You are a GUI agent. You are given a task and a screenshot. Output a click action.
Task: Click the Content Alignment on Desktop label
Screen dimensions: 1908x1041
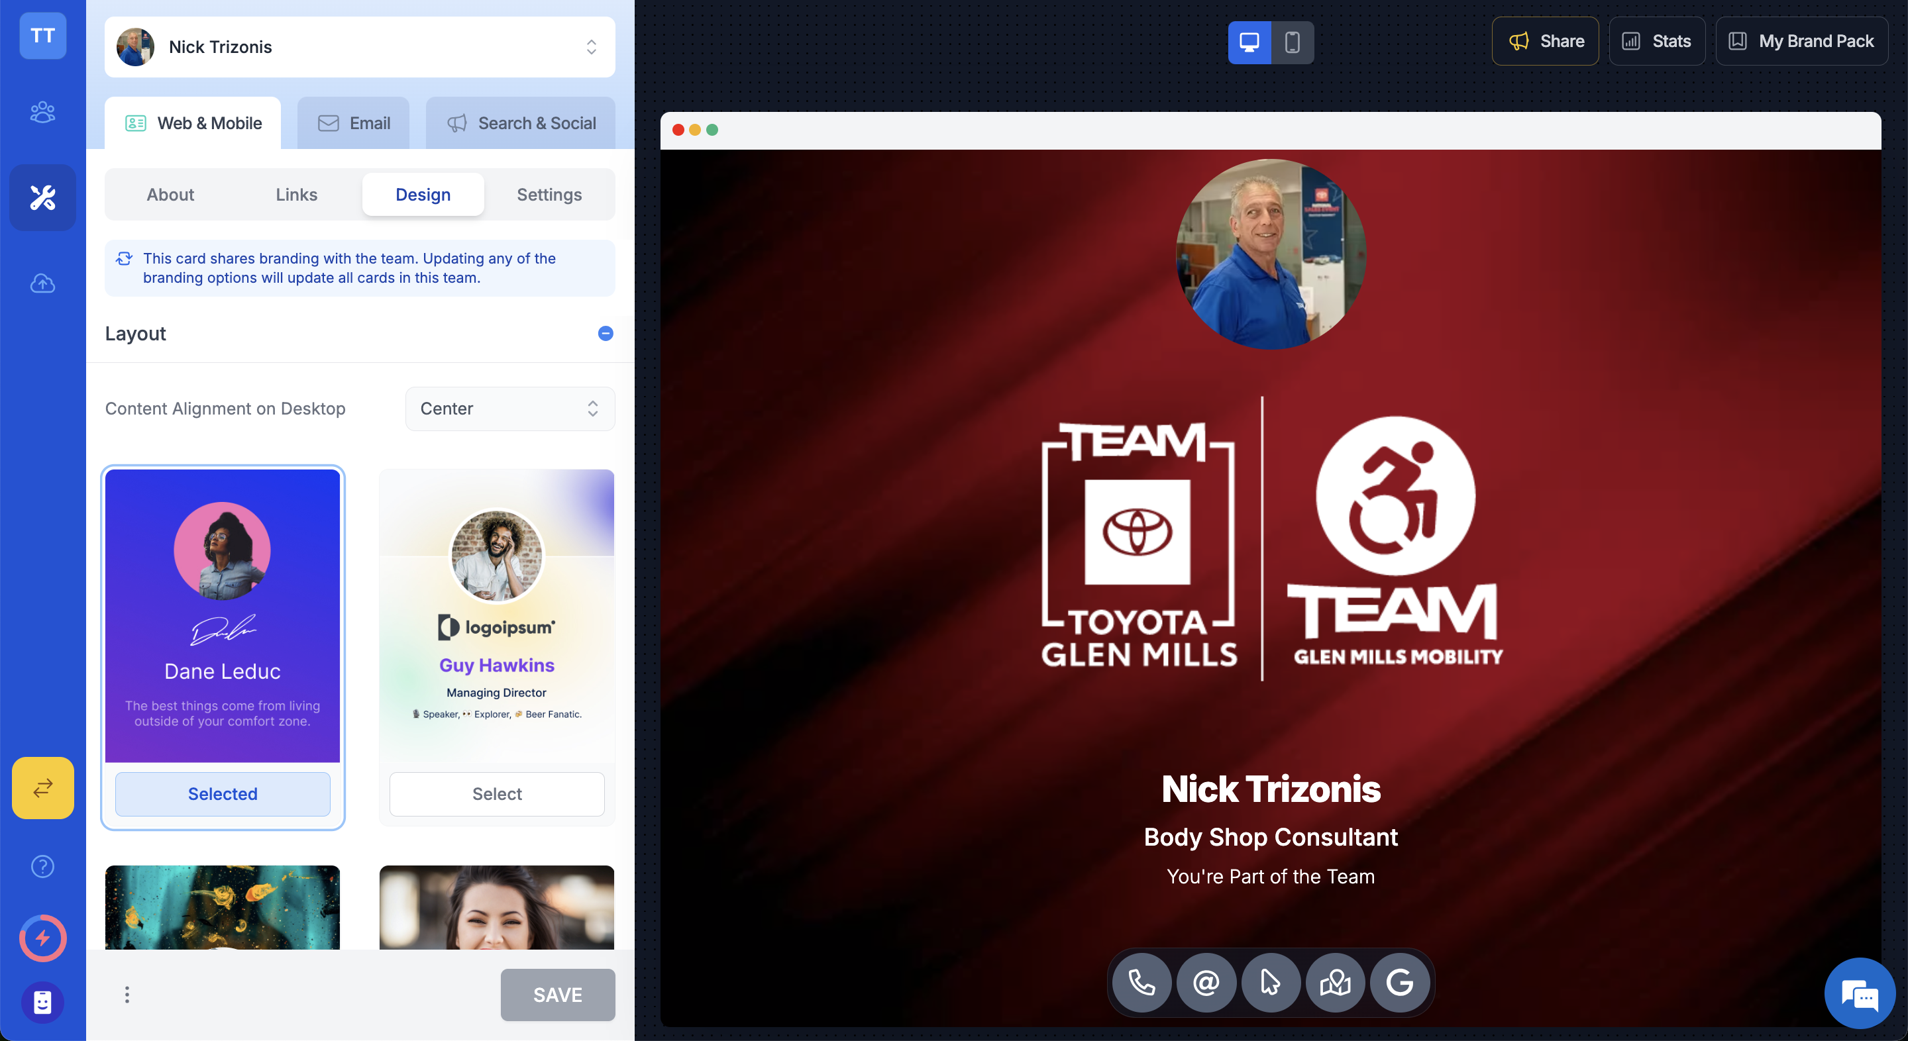click(x=225, y=409)
